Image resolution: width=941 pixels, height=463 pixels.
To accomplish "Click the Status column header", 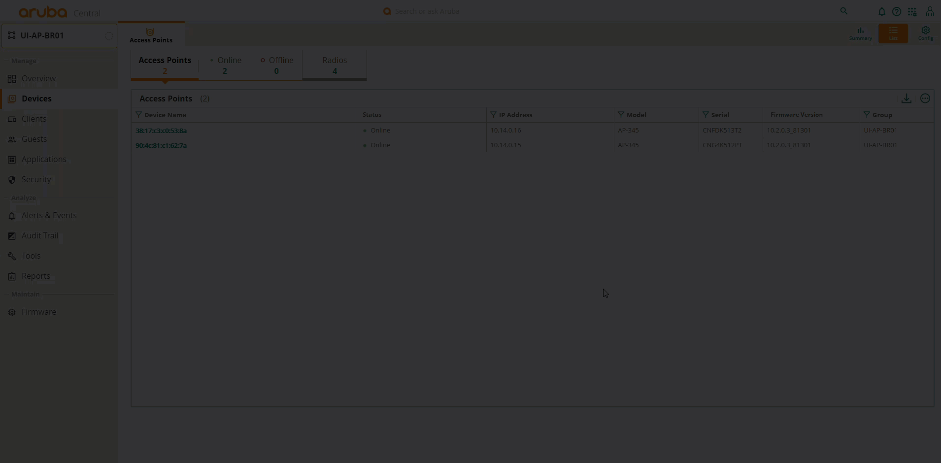I will tap(372, 115).
